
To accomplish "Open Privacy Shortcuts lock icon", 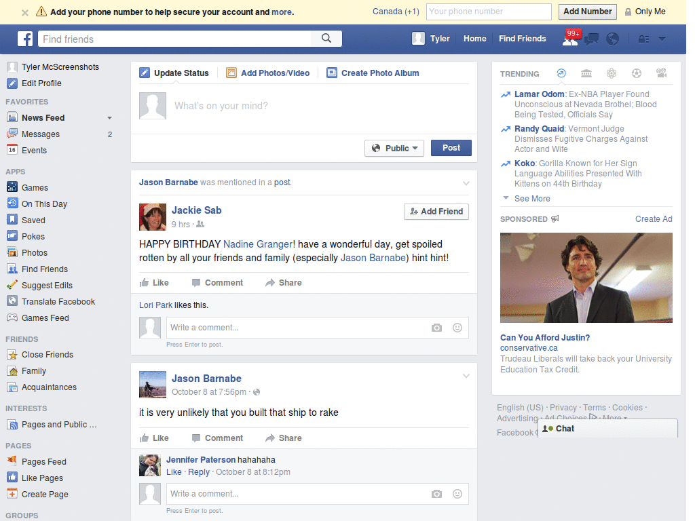I will [x=643, y=39].
